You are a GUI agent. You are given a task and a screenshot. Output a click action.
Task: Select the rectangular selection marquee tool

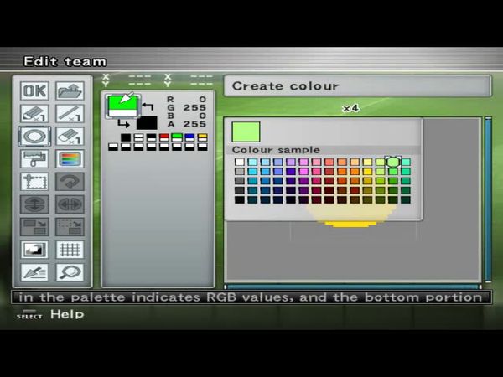[x=34, y=181]
